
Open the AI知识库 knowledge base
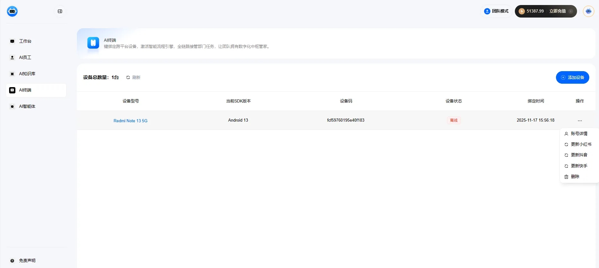(x=27, y=74)
